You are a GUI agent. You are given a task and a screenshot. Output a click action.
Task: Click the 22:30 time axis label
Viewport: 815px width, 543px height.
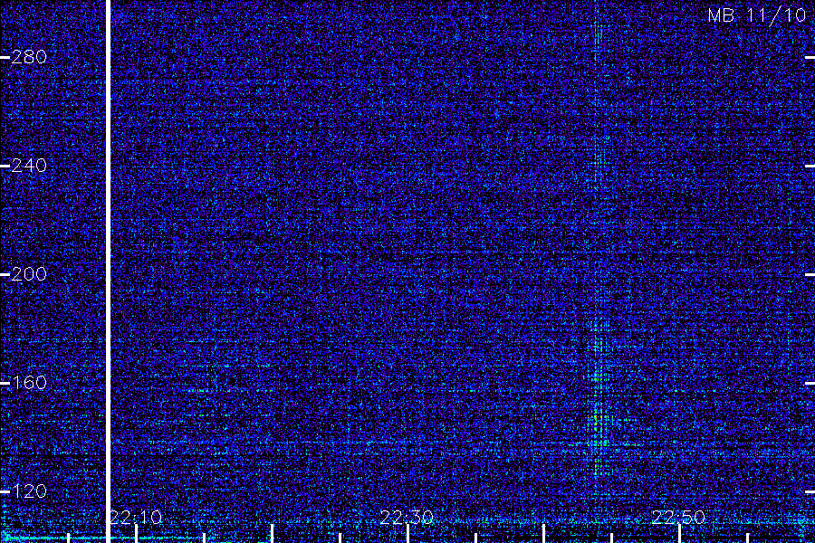[x=407, y=517]
